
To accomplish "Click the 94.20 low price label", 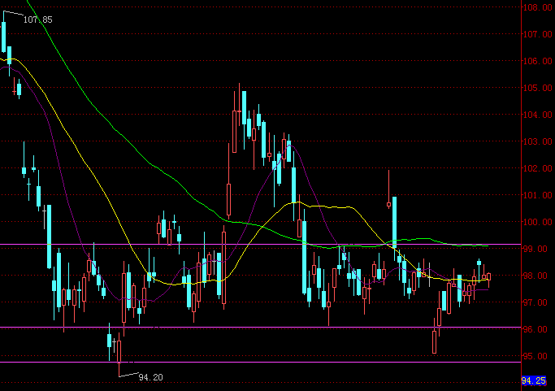I will [x=151, y=377].
